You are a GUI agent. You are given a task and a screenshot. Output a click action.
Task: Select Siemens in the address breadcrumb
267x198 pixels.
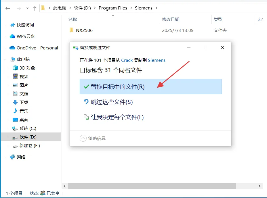(x=144, y=8)
